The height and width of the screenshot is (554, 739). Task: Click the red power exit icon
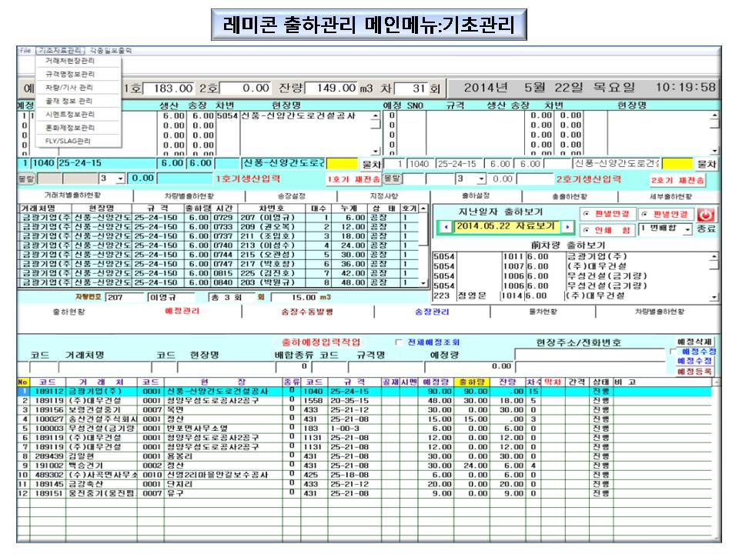(x=706, y=215)
